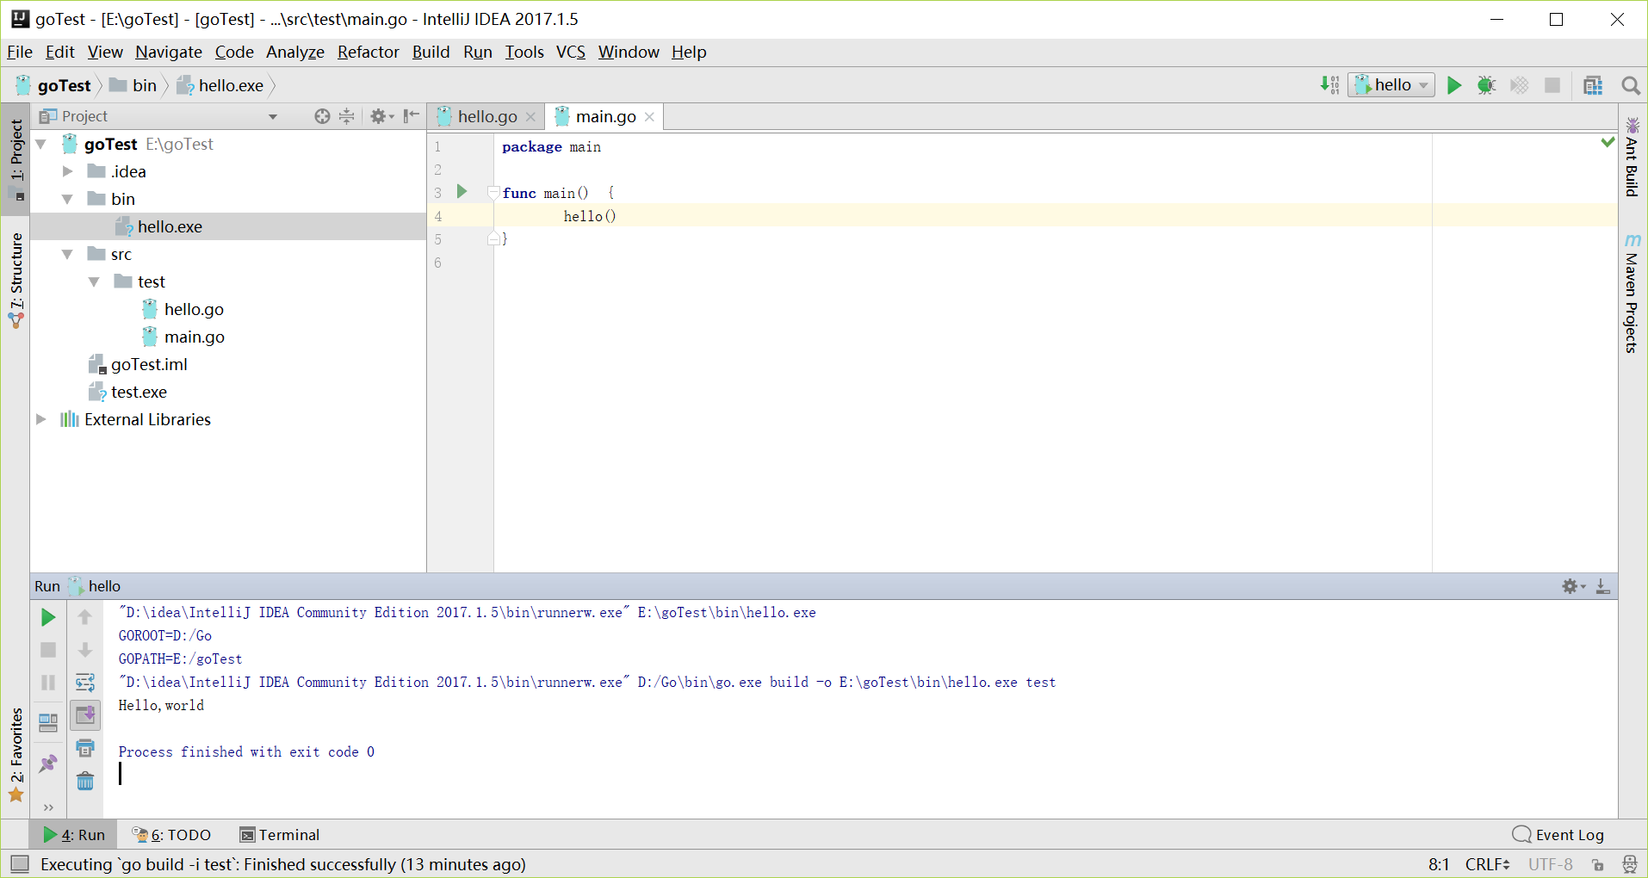Open the File menu
This screenshot has height=878, width=1648.
tap(20, 52)
